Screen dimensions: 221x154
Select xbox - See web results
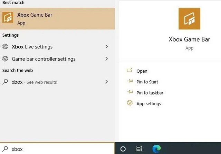click(x=57, y=82)
